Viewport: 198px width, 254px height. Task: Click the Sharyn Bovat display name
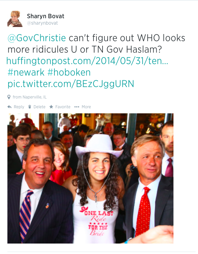click(x=45, y=16)
